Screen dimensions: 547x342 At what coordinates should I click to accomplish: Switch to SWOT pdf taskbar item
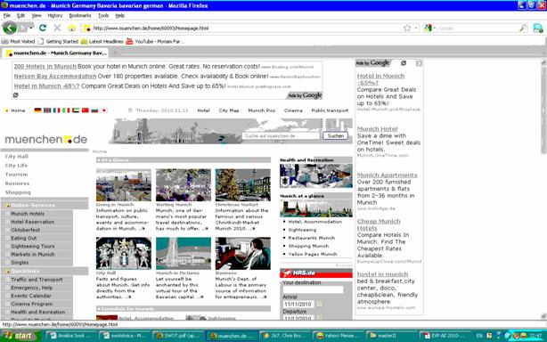pos(178,336)
